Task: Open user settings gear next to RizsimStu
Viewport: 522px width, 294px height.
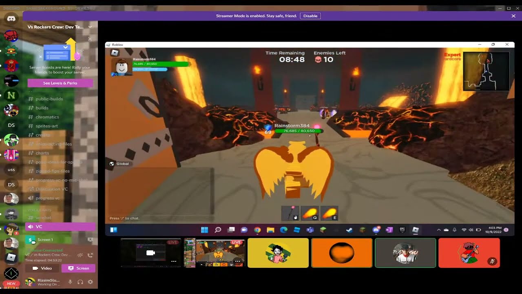Action: click(x=90, y=282)
